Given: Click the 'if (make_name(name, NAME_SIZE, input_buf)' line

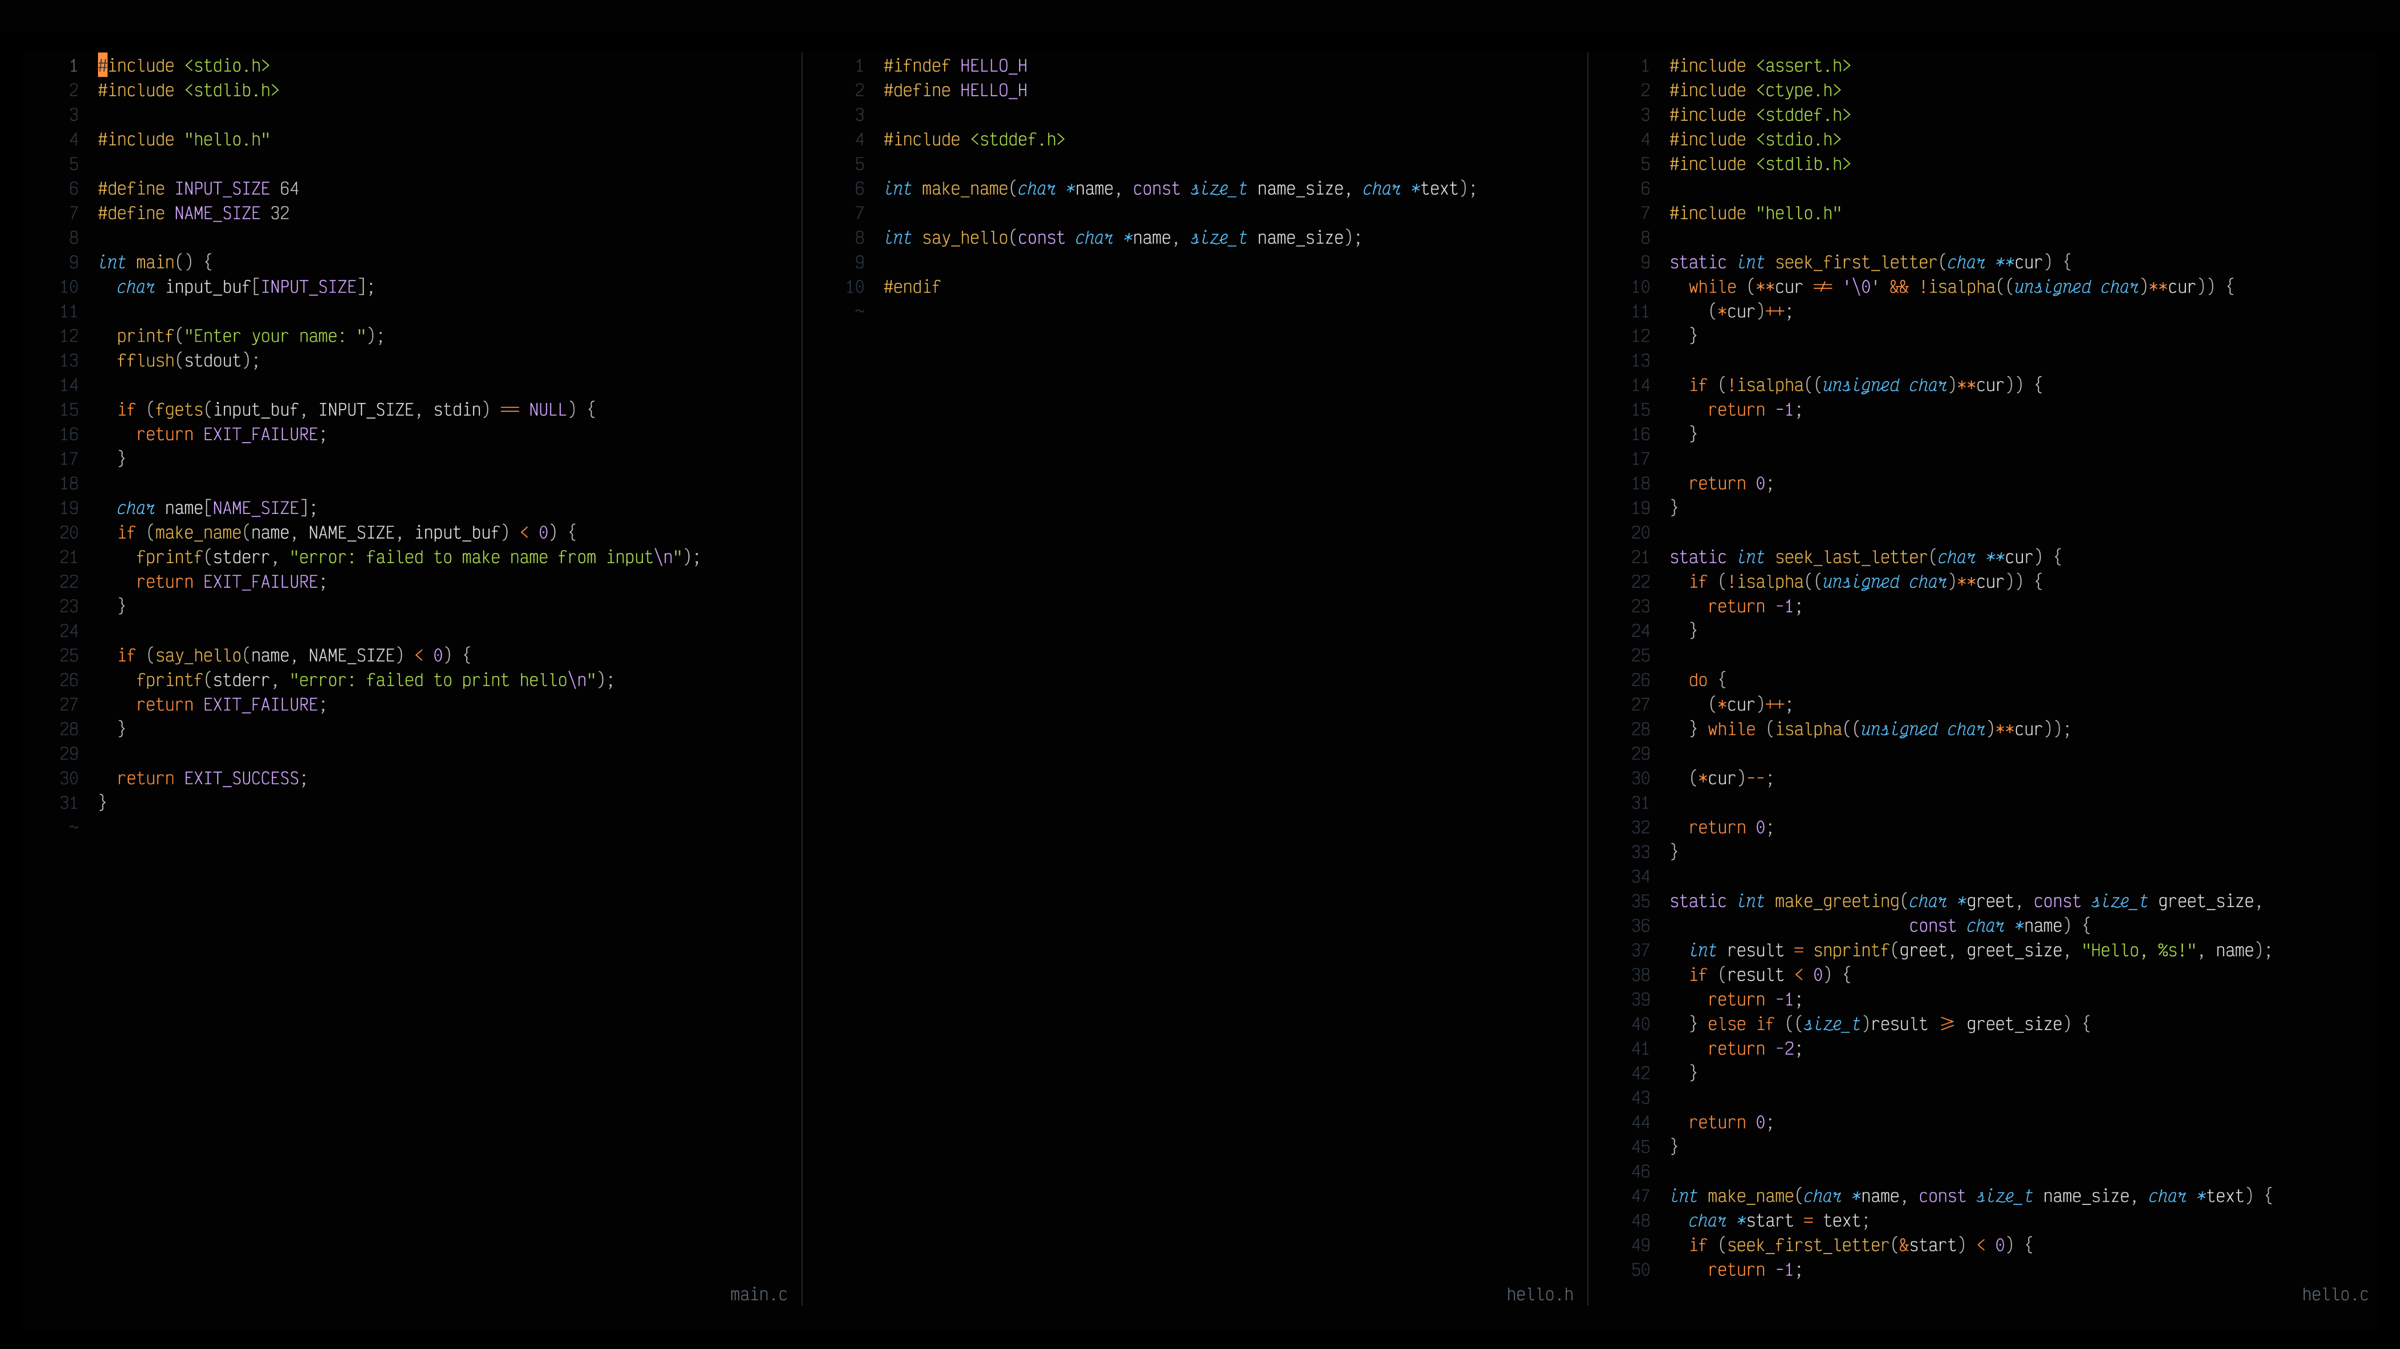Looking at the screenshot, I should pos(347,532).
